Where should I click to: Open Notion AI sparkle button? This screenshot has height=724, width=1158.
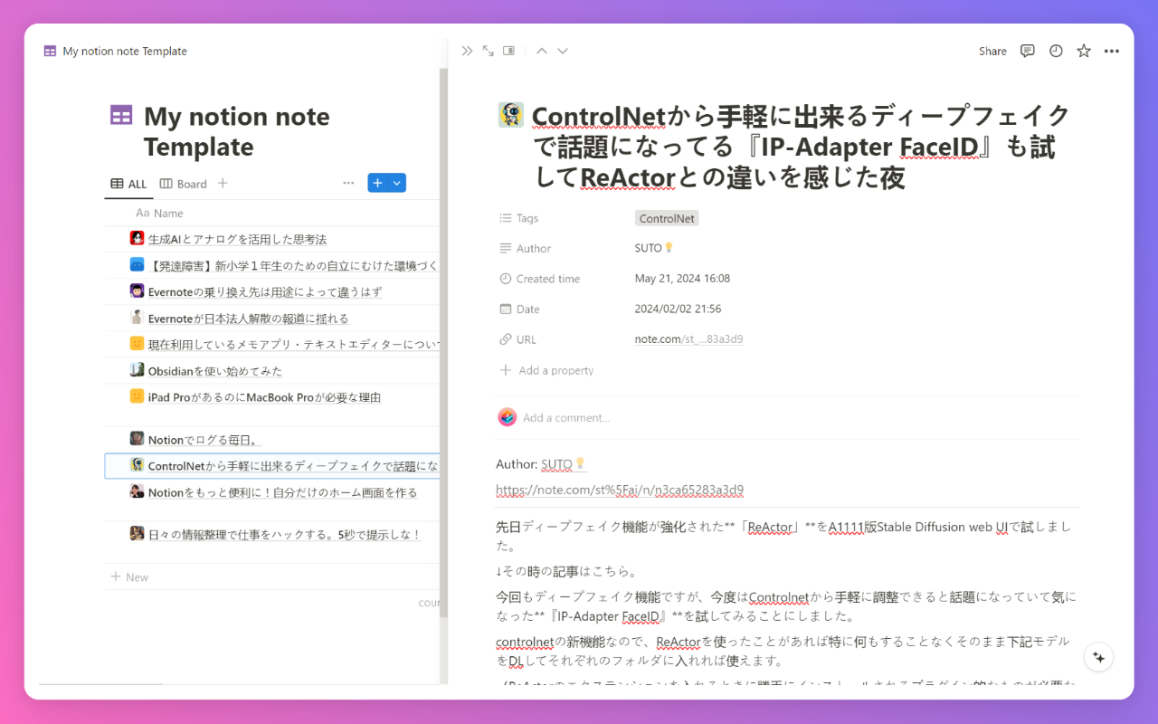coord(1098,657)
